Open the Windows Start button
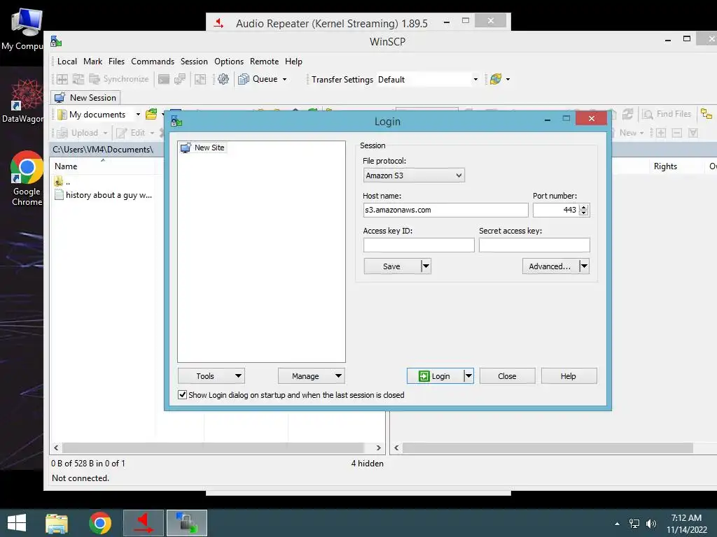The height and width of the screenshot is (537, 717). (x=17, y=523)
